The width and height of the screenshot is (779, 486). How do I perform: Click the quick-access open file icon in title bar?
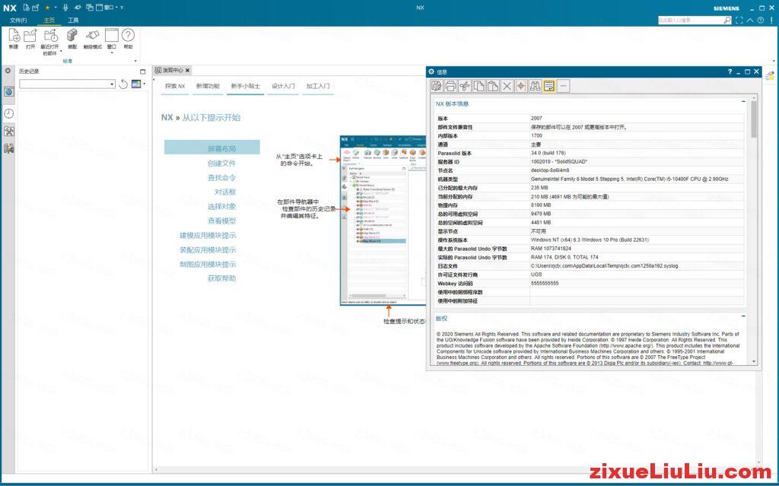click(x=35, y=8)
